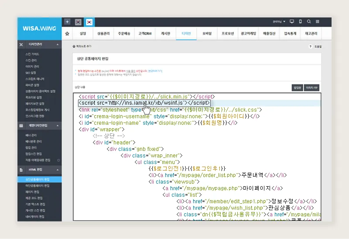Open the 재고관리 menu
Image resolution: width=349 pixels, height=239 pixels.
click(311, 34)
